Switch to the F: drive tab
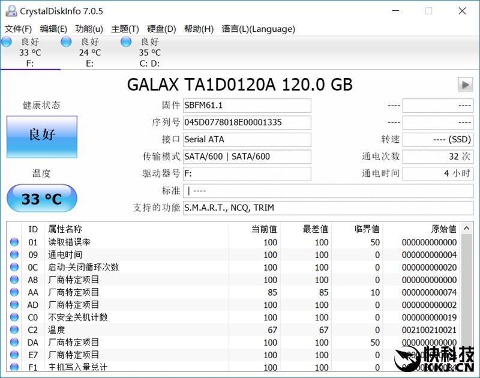This screenshot has width=480, height=378. point(30,52)
